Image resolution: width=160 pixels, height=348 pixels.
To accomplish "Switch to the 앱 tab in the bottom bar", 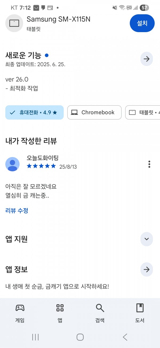I will (60, 312).
